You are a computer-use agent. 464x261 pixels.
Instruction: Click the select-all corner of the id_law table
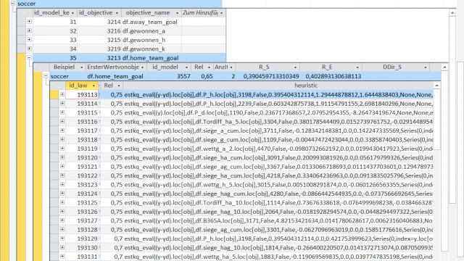coord(58,86)
